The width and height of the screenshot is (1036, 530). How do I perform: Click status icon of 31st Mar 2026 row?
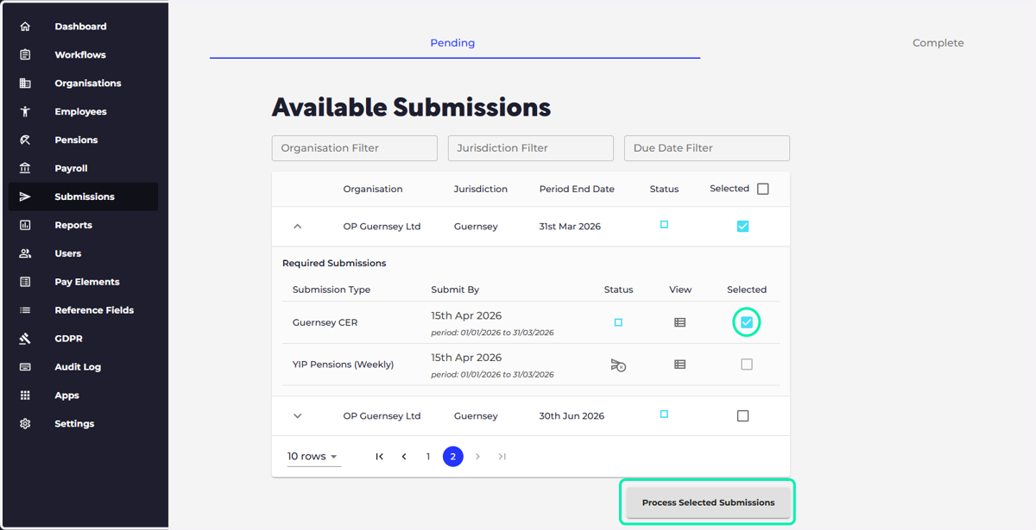(664, 225)
